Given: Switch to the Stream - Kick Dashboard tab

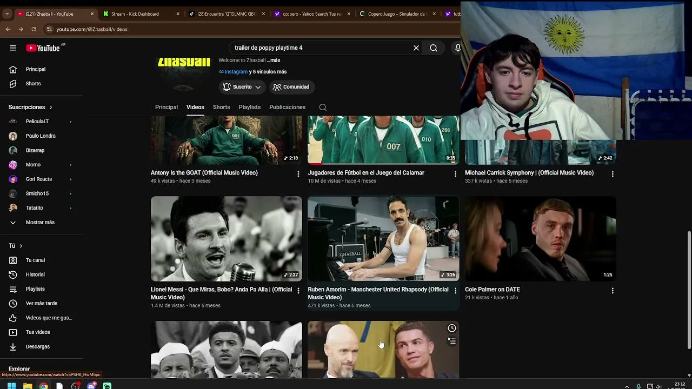Looking at the screenshot, I should click(141, 14).
